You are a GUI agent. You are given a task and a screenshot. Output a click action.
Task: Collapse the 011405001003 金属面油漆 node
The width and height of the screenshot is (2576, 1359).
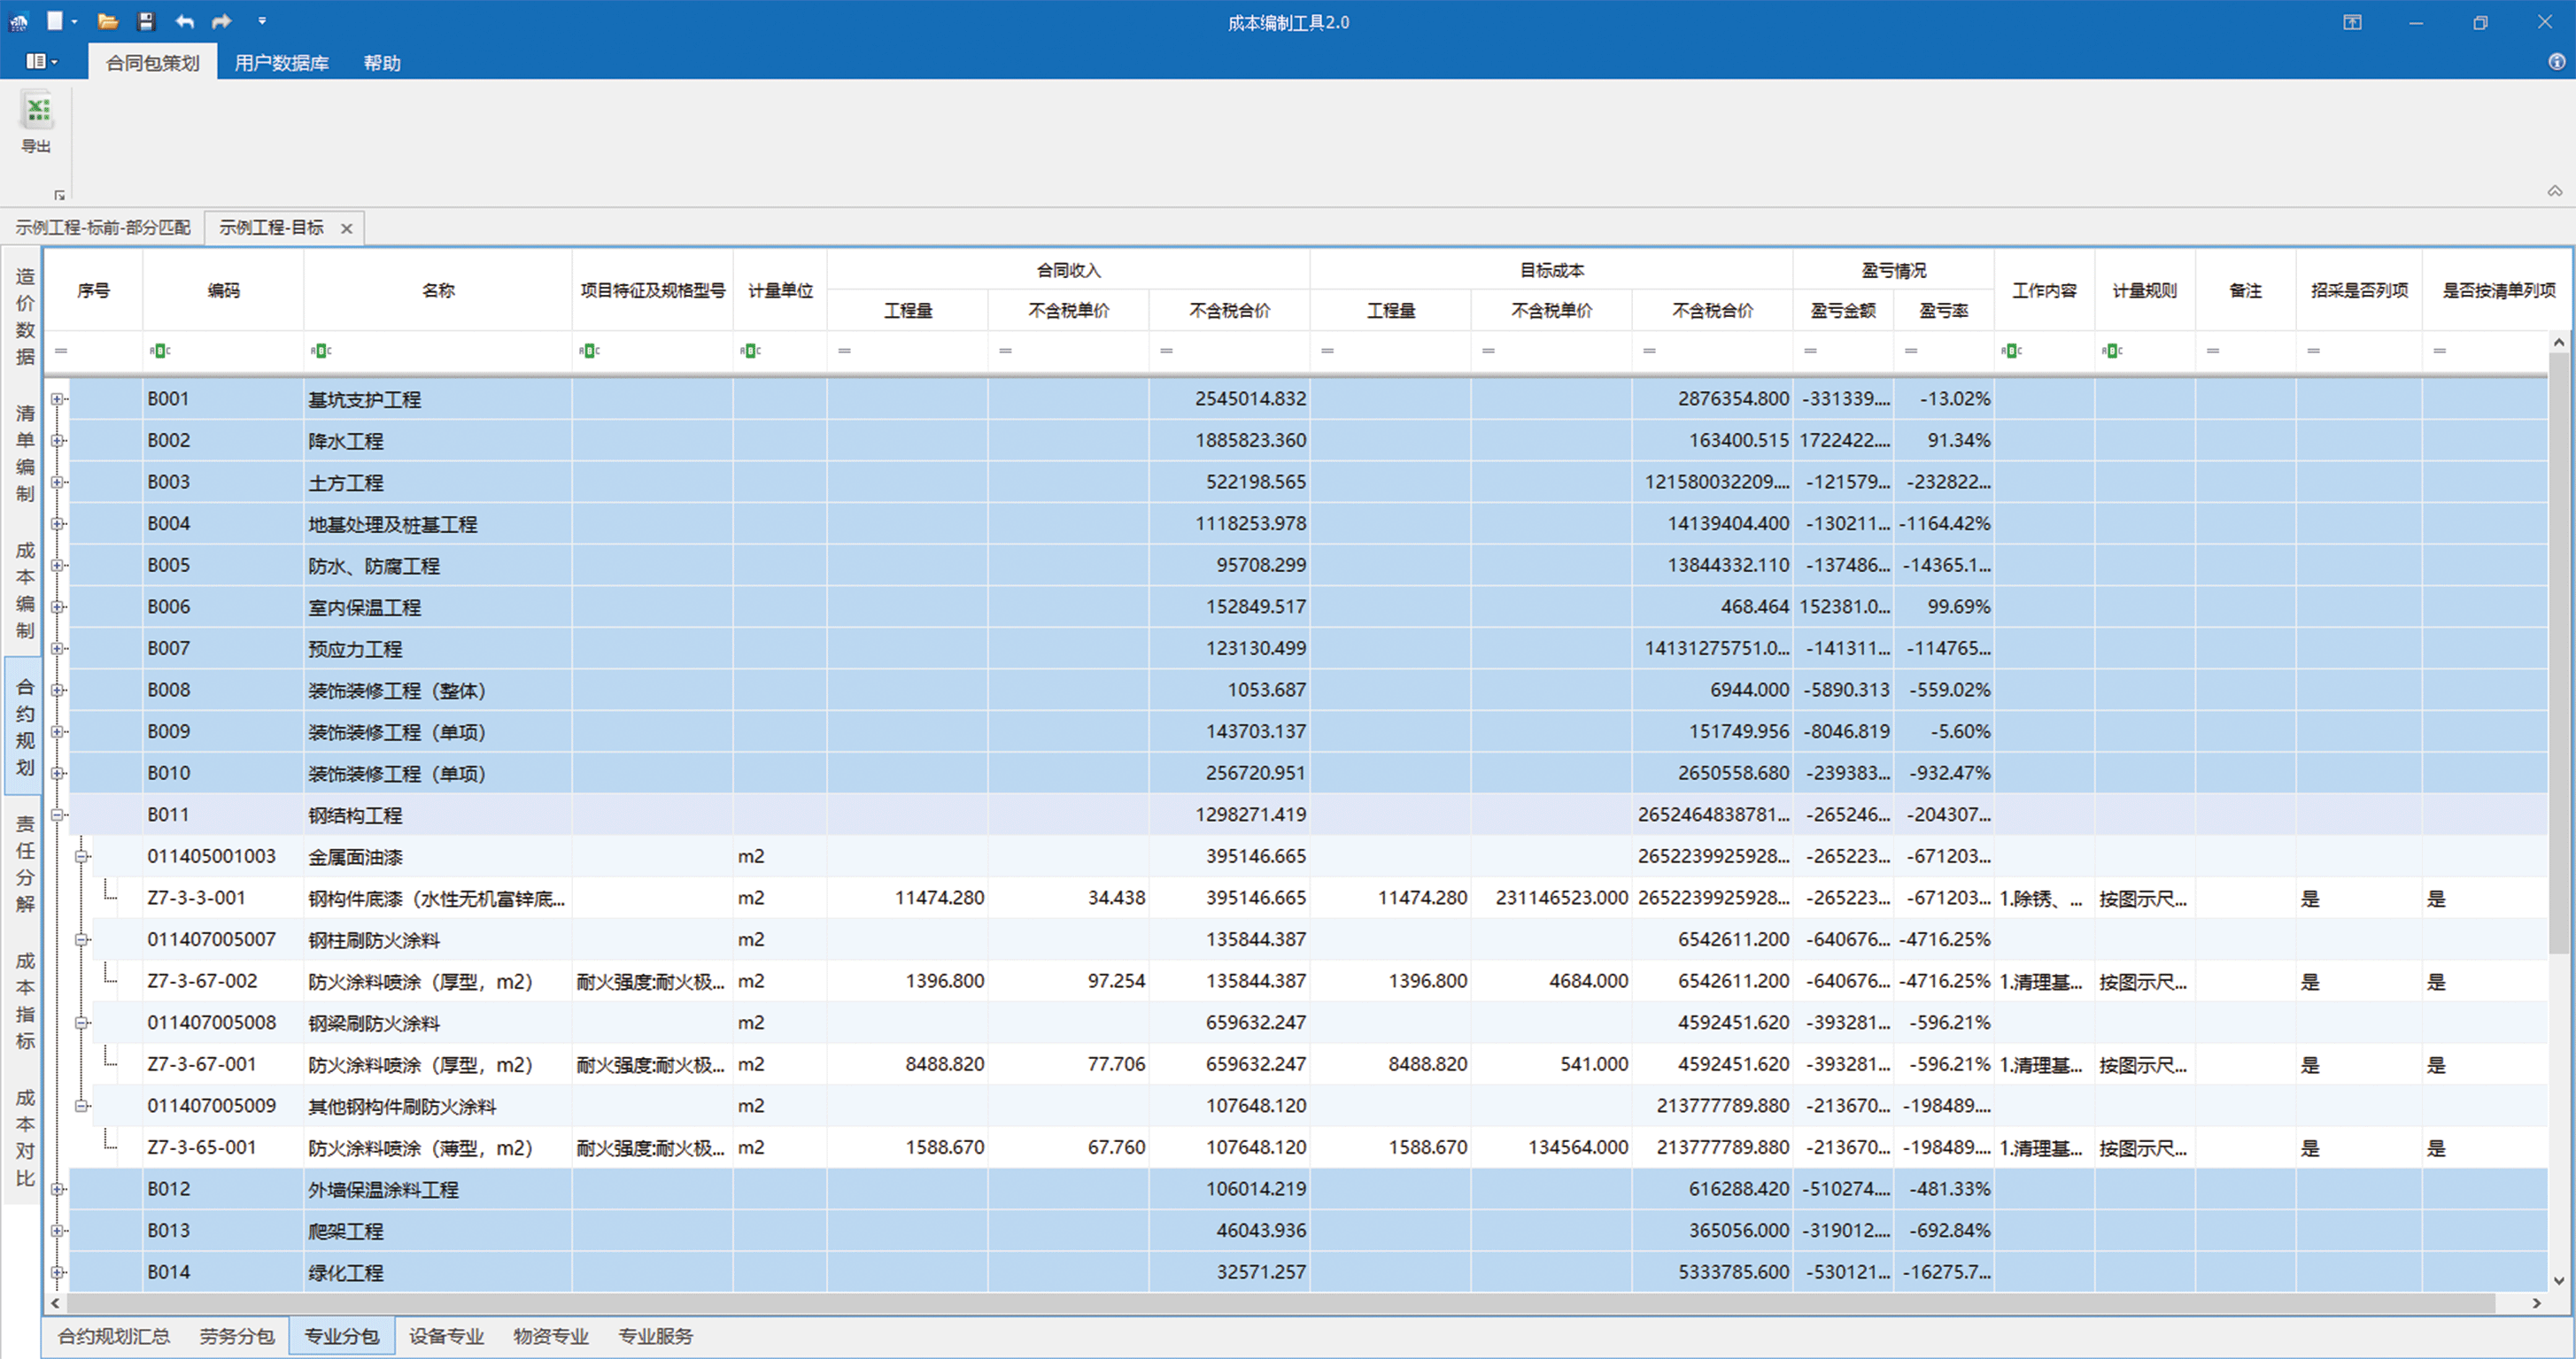[82, 857]
